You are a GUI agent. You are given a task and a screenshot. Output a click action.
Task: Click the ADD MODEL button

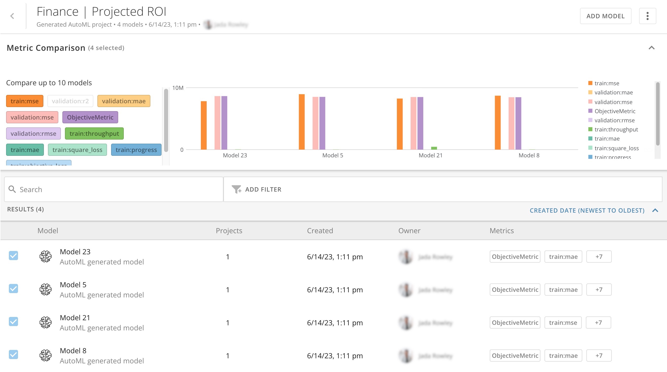click(x=605, y=16)
